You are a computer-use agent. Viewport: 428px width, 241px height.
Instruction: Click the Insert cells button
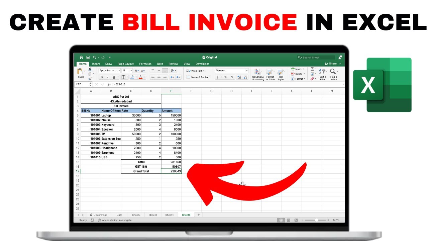297,69
